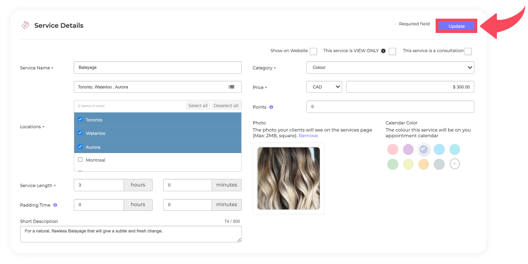Screen dimensions: 528x264
Task: Click the Padding Time minutes field
Action: point(188,205)
